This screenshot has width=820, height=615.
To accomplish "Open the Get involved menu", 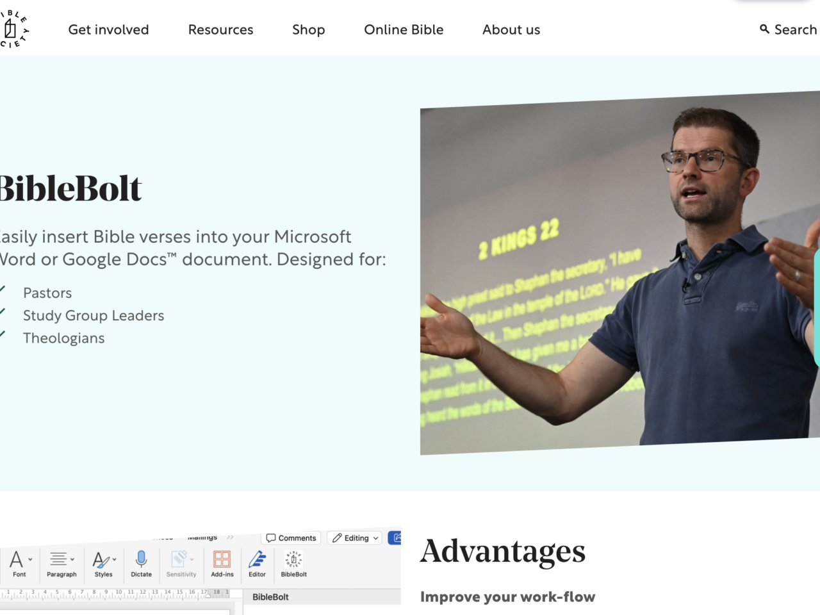I will [x=108, y=29].
